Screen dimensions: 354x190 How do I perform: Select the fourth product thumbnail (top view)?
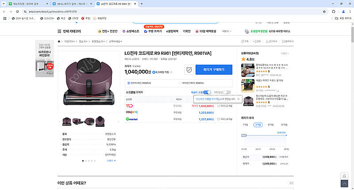pyautogui.click(x=100, y=122)
